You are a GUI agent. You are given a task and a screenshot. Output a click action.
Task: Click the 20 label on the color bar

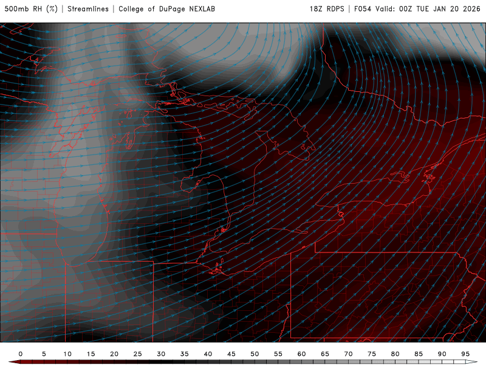pyautogui.click(x=114, y=354)
